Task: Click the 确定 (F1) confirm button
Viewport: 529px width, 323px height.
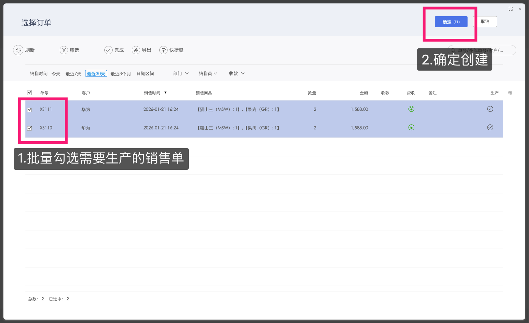Action: (451, 22)
